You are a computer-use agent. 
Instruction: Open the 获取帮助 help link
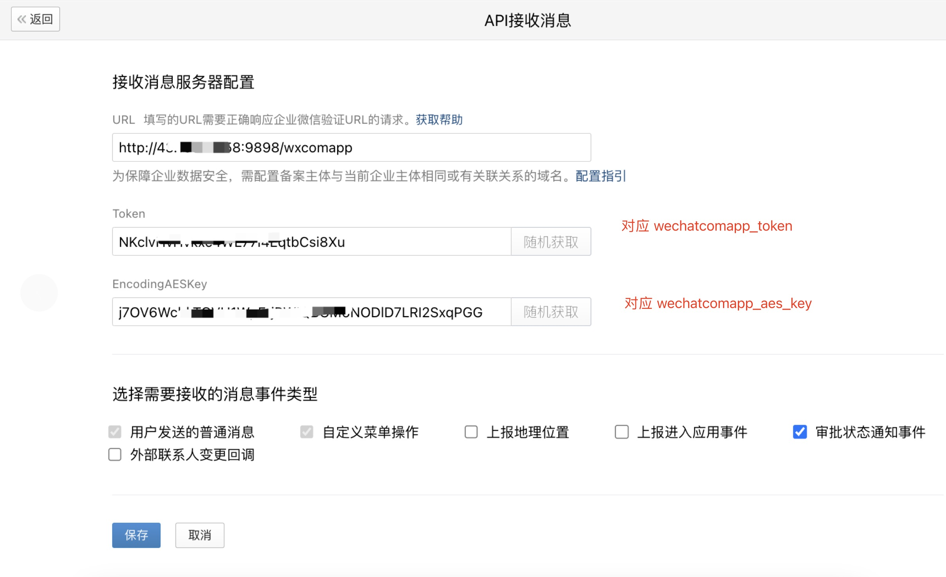[439, 120]
